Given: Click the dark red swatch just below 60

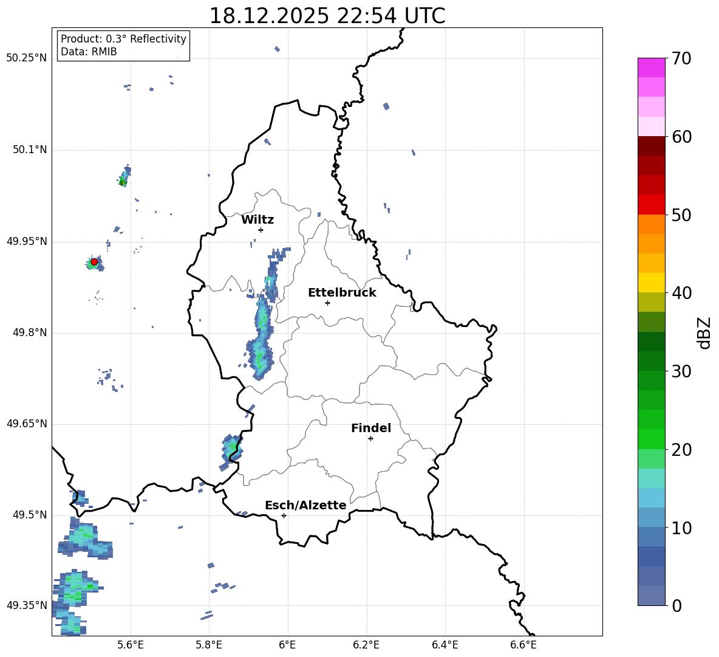Looking at the screenshot, I should [651, 146].
